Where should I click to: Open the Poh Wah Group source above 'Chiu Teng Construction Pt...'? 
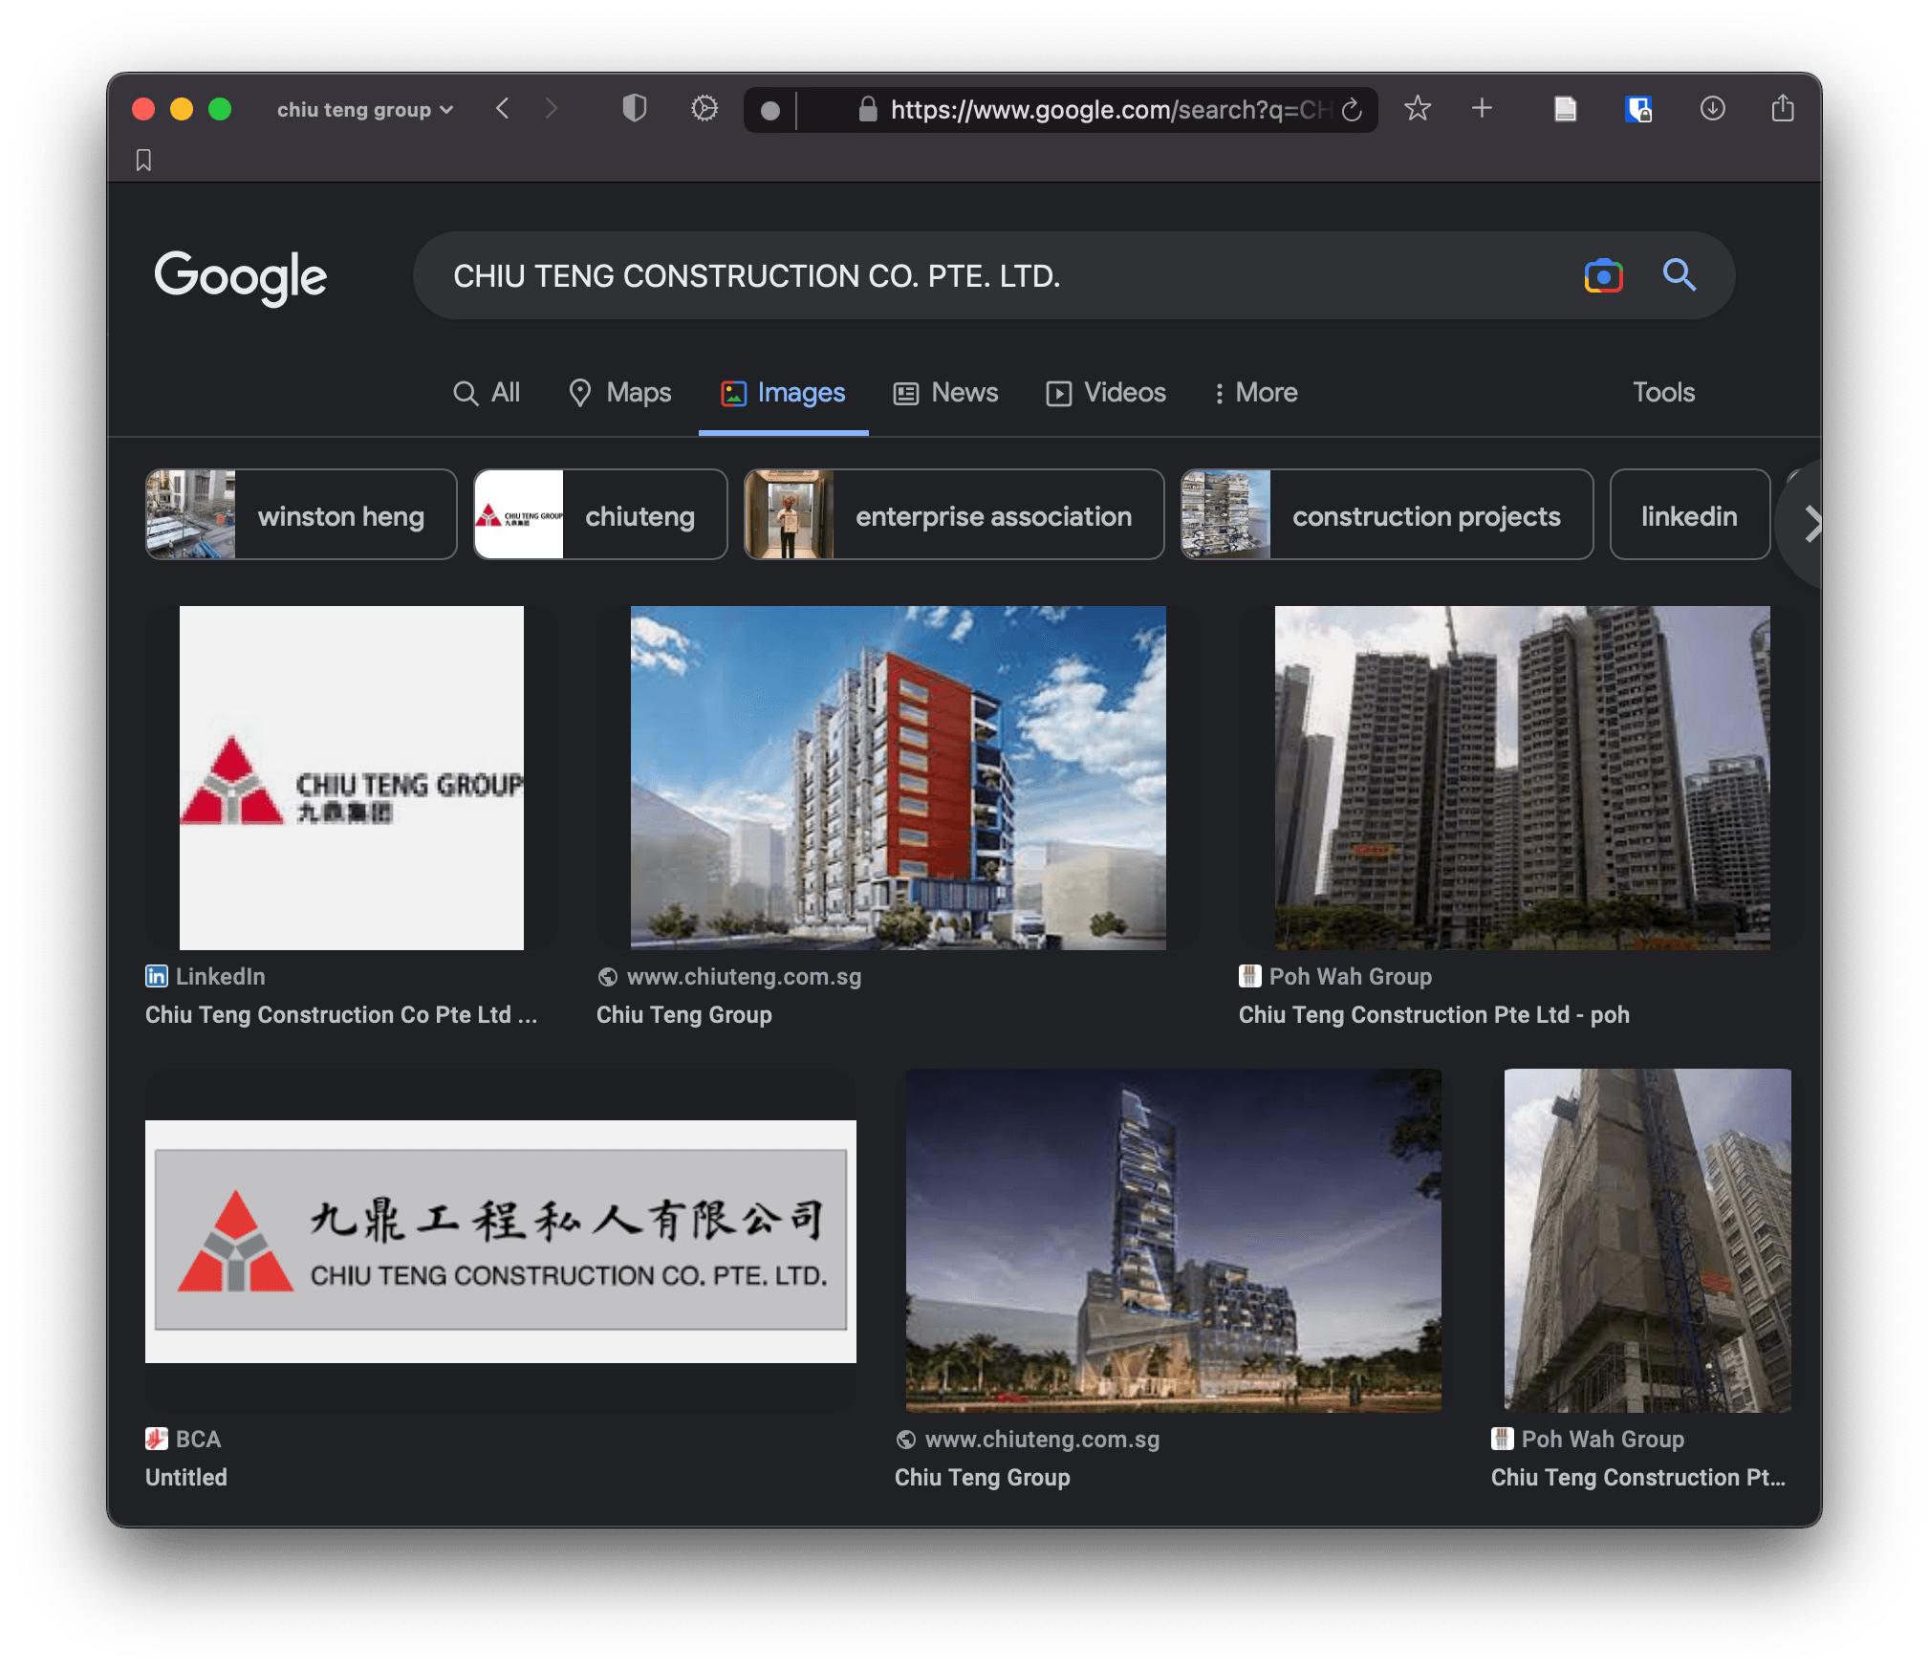point(1588,1439)
